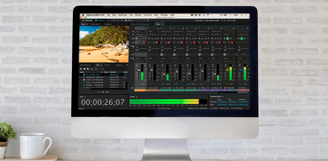Click the Import File icon in Files panel

[84, 69]
